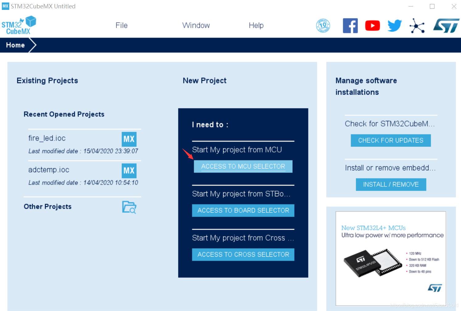Viewport: 461px width, 311px height.
Task: Open the YouTube icon link
Action: [x=372, y=26]
